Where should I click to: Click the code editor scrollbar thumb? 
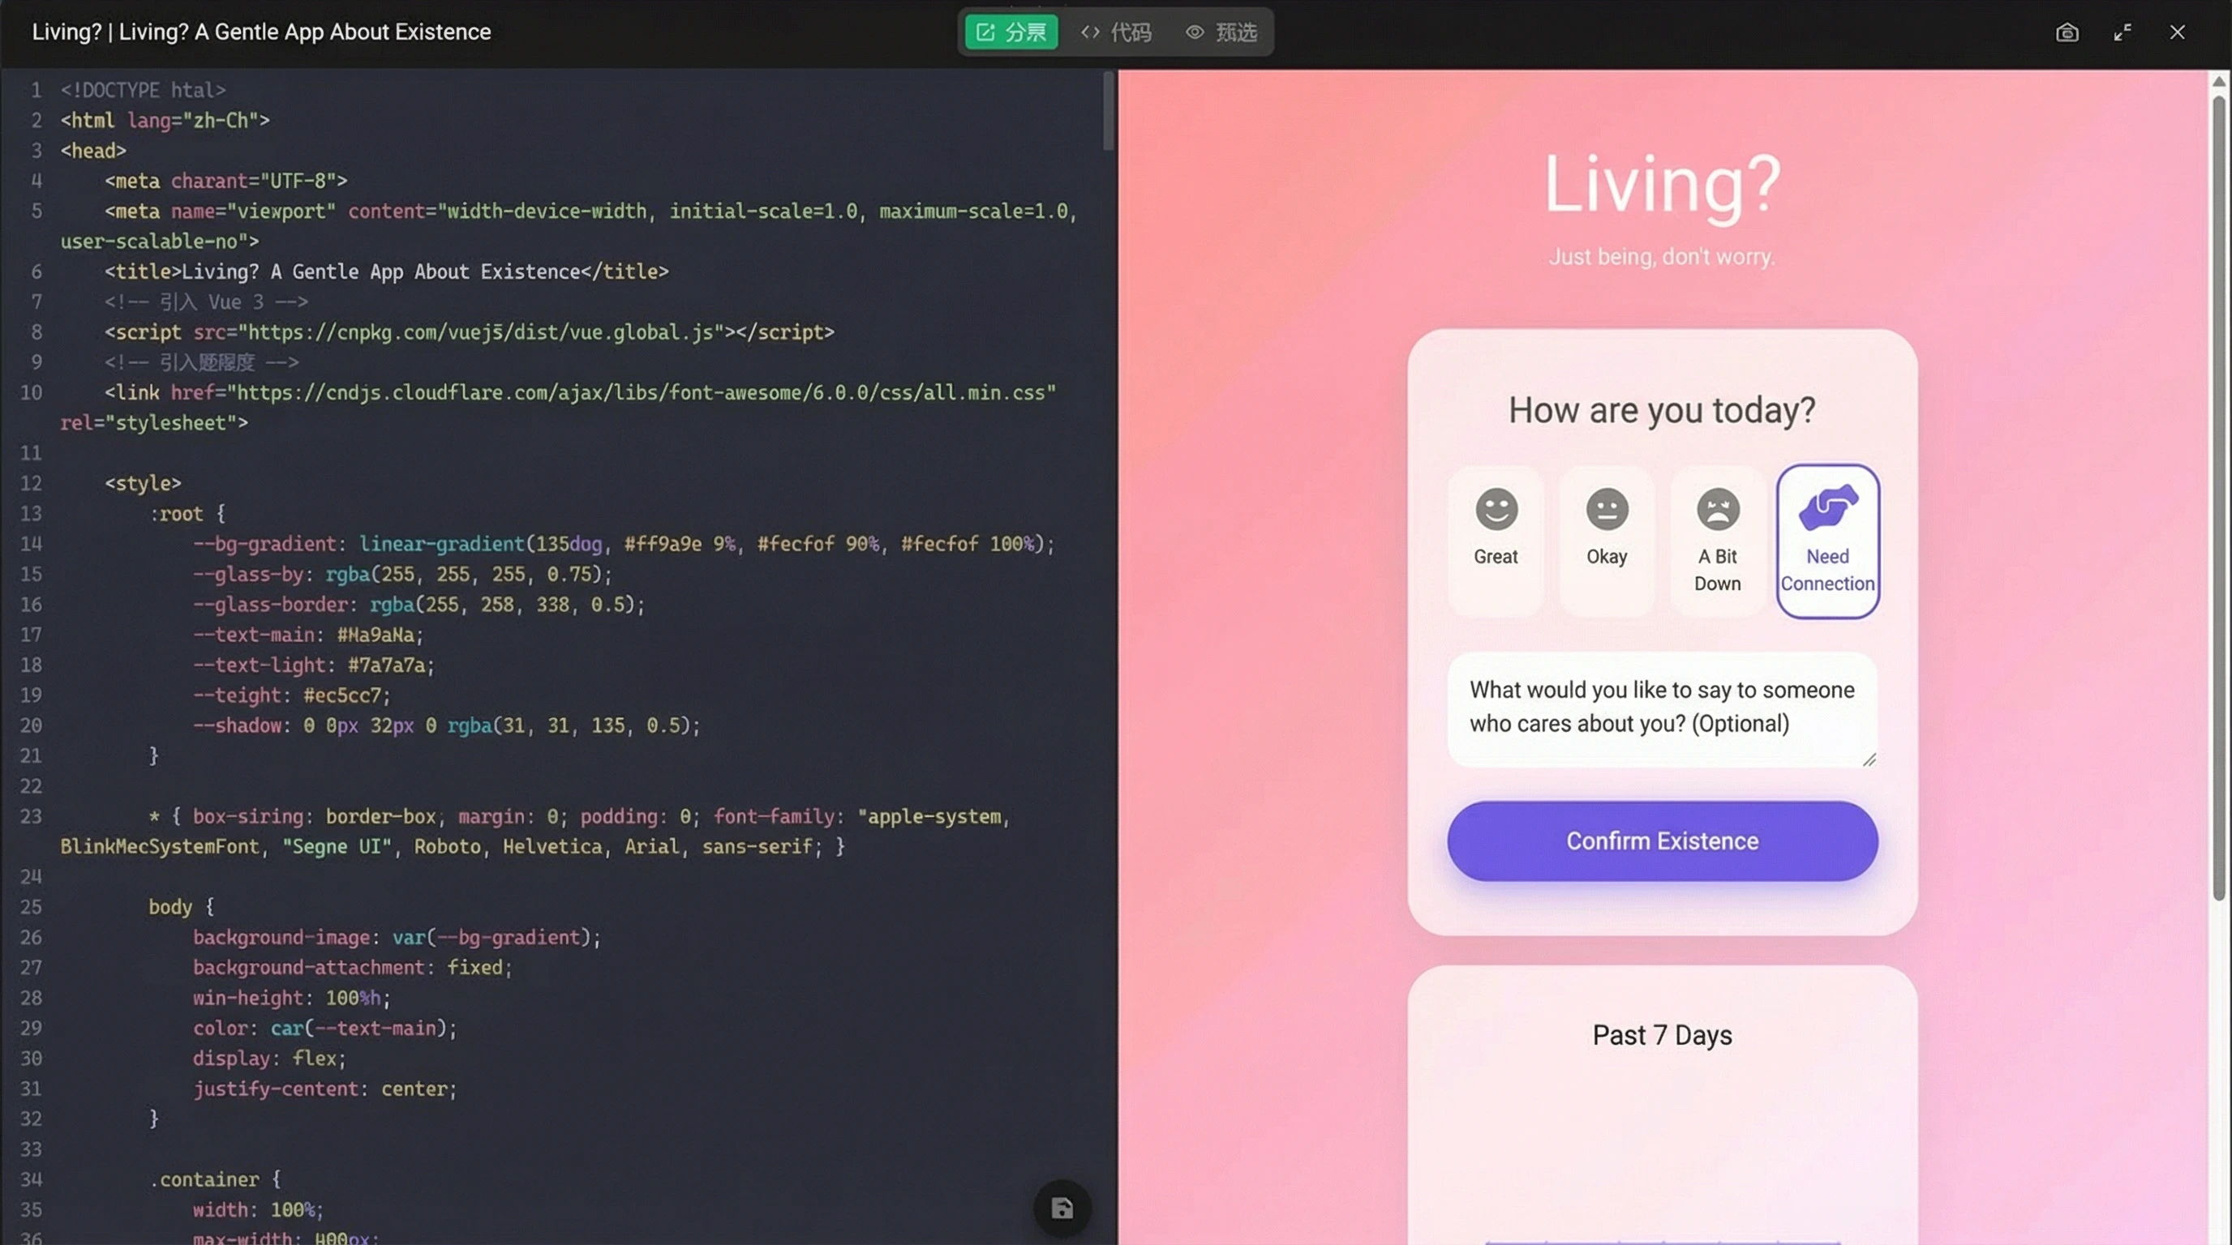[1108, 111]
